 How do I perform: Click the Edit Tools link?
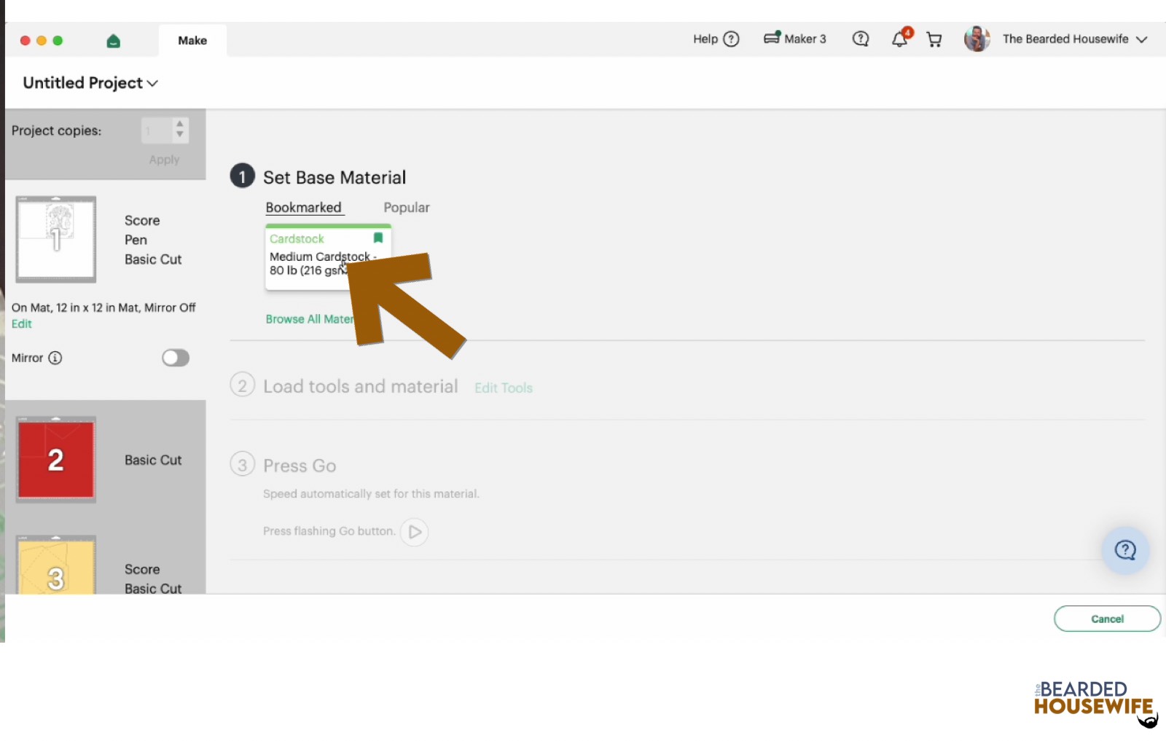[x=504, y=388]
